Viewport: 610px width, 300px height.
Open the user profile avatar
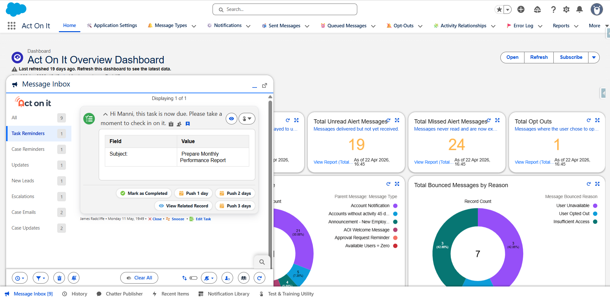click(x=597, y=9)
